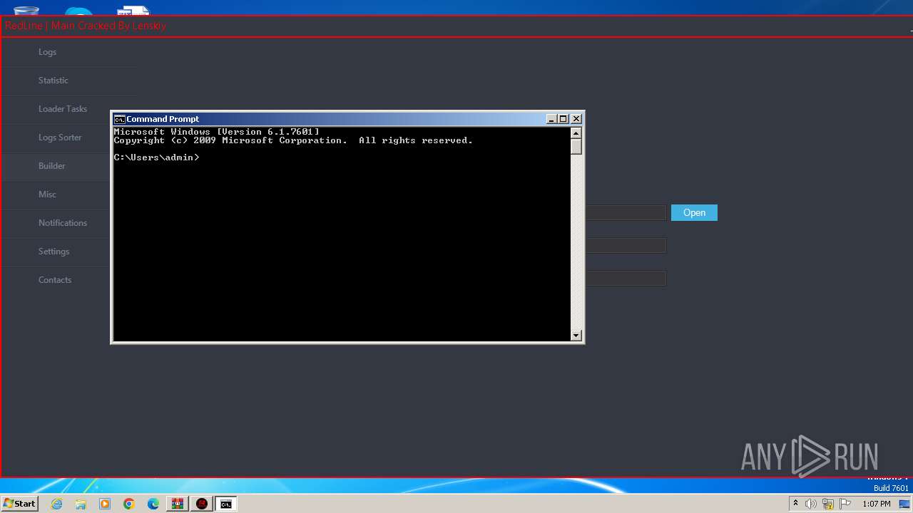Screen dimensions: 913x513
Task: Click the second input field in Builder panel
Action: pyautogui.click(x=626, y=246)
